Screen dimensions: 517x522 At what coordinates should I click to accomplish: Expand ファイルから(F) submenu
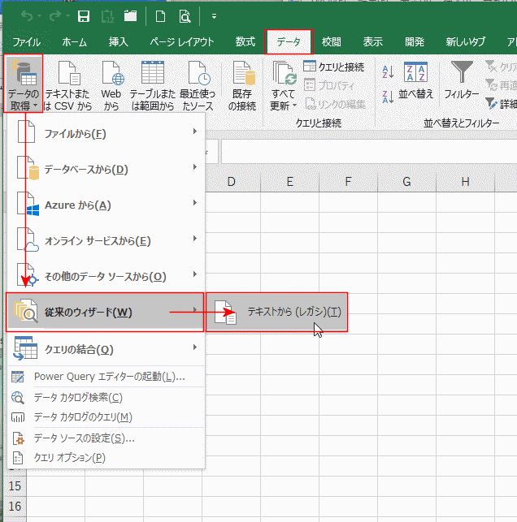coord(106,133)
